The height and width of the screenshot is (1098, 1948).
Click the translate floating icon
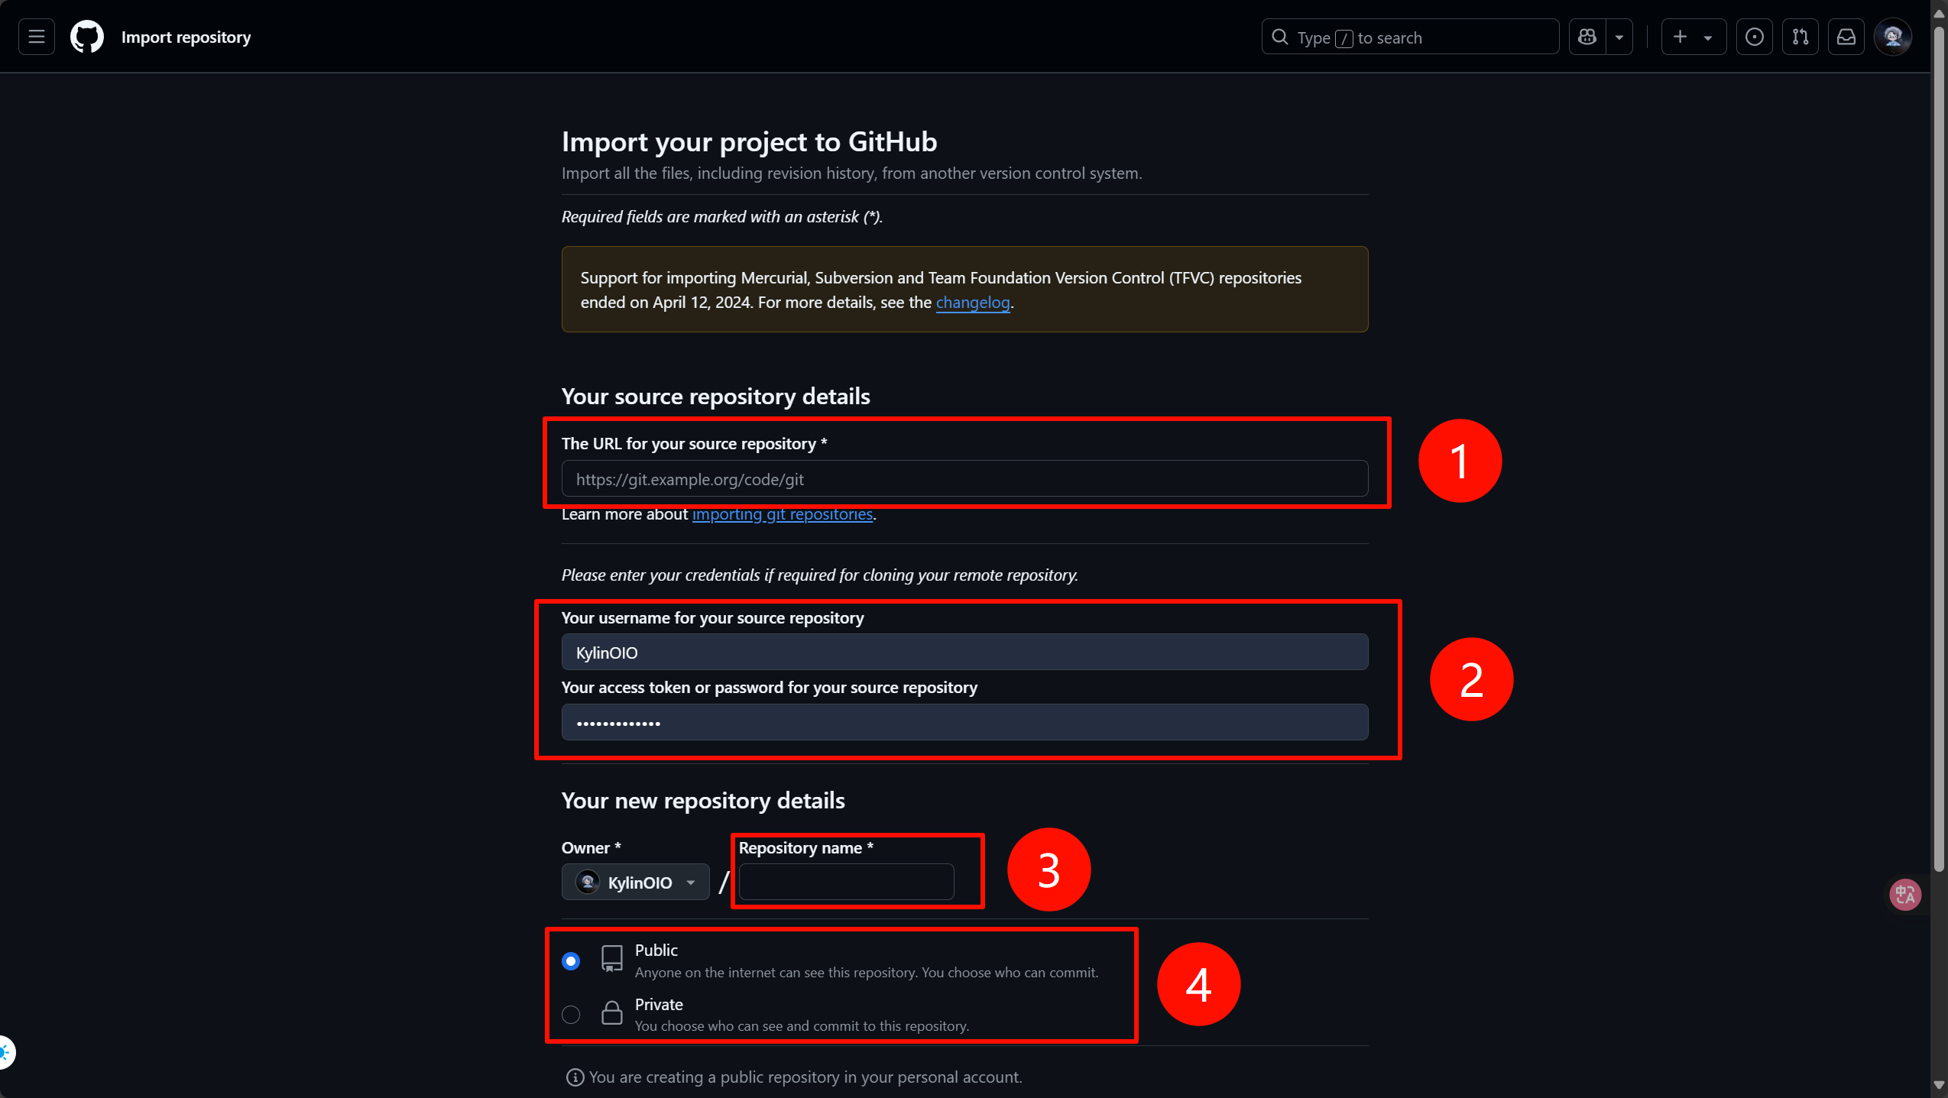[1904, 894]
